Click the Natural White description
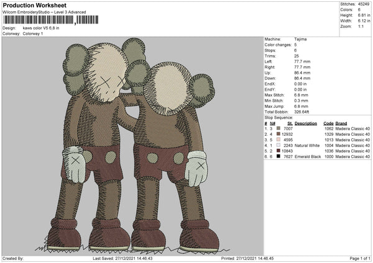 click(307, 146)
